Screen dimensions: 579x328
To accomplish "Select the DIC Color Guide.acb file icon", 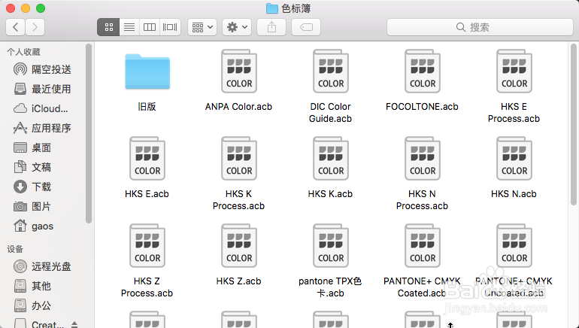I will 331,71.
